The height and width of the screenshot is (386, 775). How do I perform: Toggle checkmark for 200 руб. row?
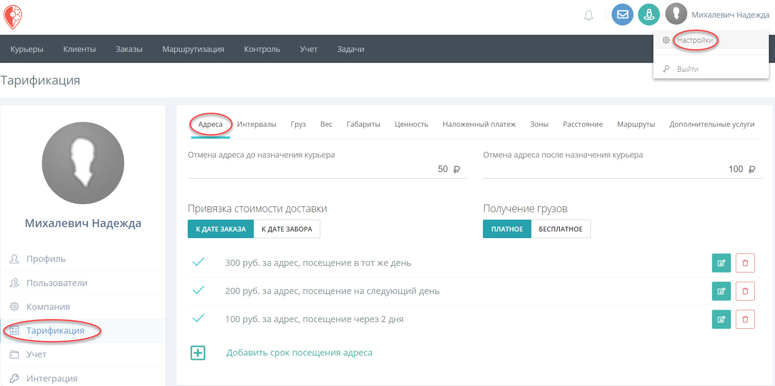pos(198,290)
